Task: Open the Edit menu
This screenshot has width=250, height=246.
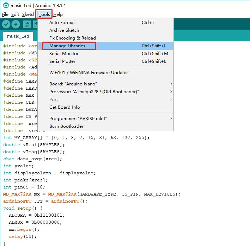Action: pyautogui.click(x=15, y=14)
